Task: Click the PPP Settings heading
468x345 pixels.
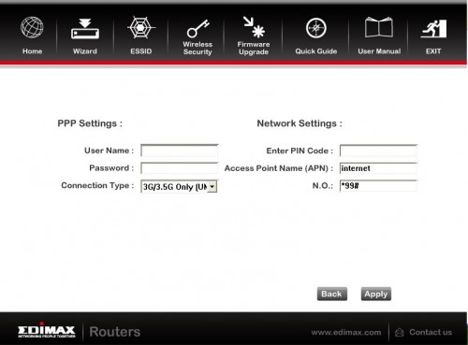Action: [90, 123]
